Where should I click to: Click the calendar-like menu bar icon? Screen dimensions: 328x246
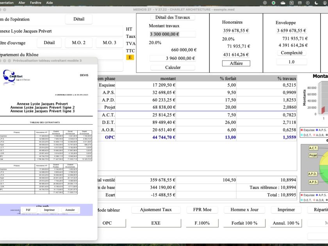point(299,3)
